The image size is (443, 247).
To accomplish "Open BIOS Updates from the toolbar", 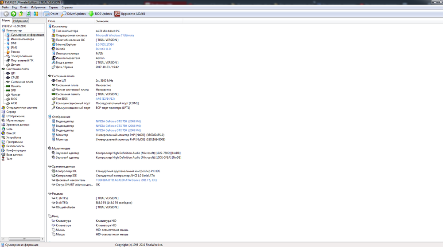I will (x=100, y=14).
